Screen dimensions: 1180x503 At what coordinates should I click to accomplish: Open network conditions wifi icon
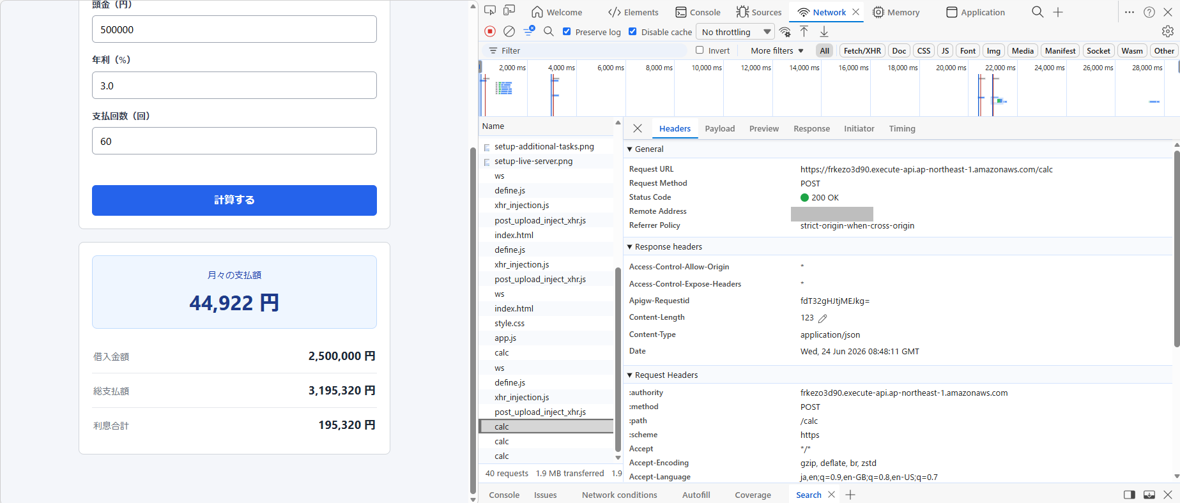(785, 32)
